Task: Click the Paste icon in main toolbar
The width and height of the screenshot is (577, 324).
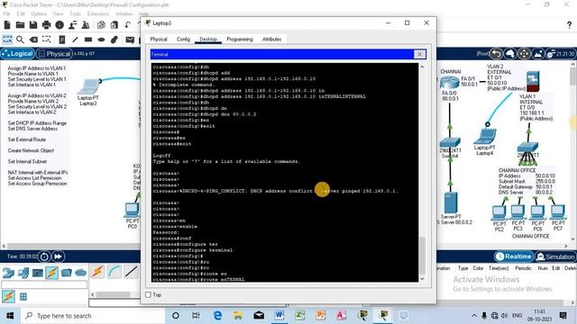Action: pos(114,25)
